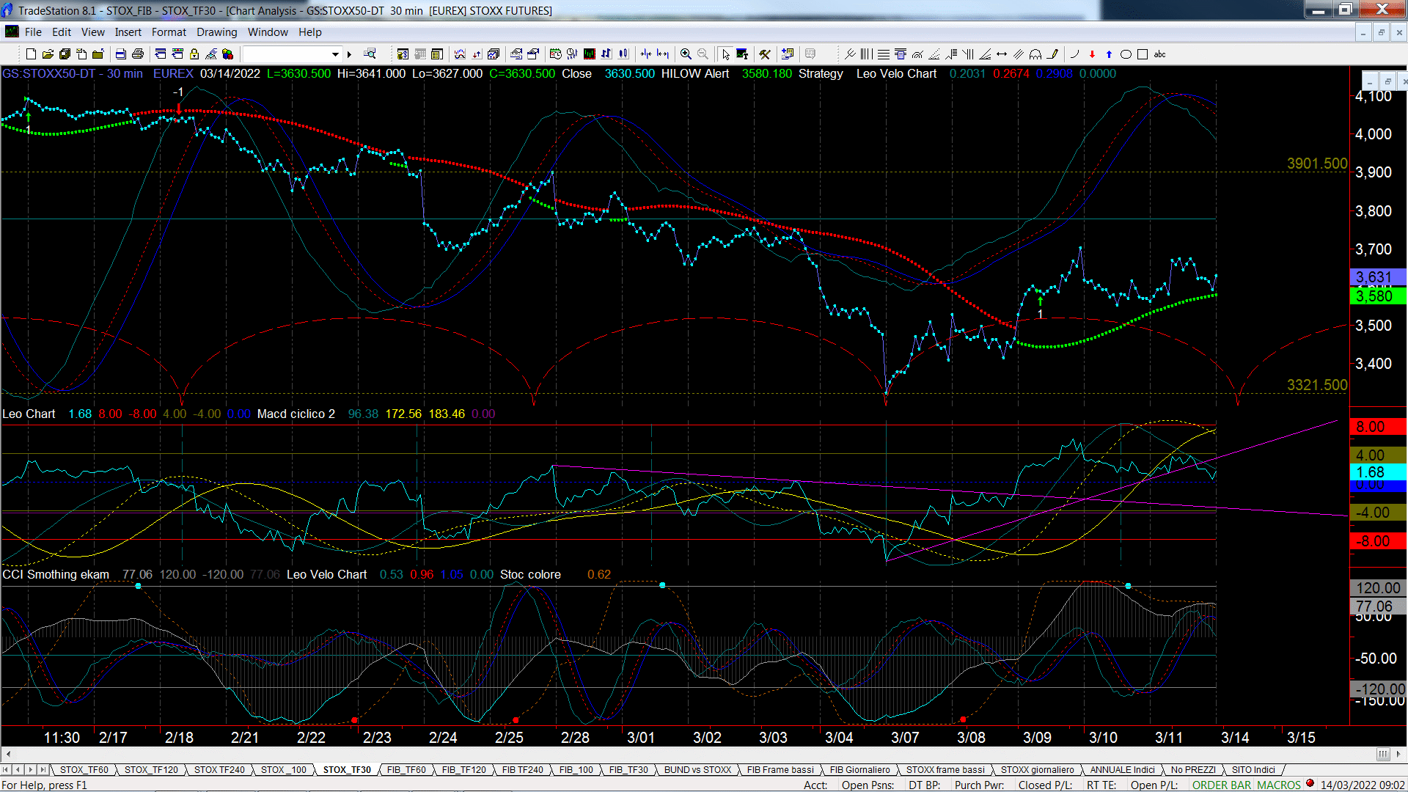This screenshot has width=1408, height=792.
Task: Switch to the STOX_TF60 tab
Action: 84,769
